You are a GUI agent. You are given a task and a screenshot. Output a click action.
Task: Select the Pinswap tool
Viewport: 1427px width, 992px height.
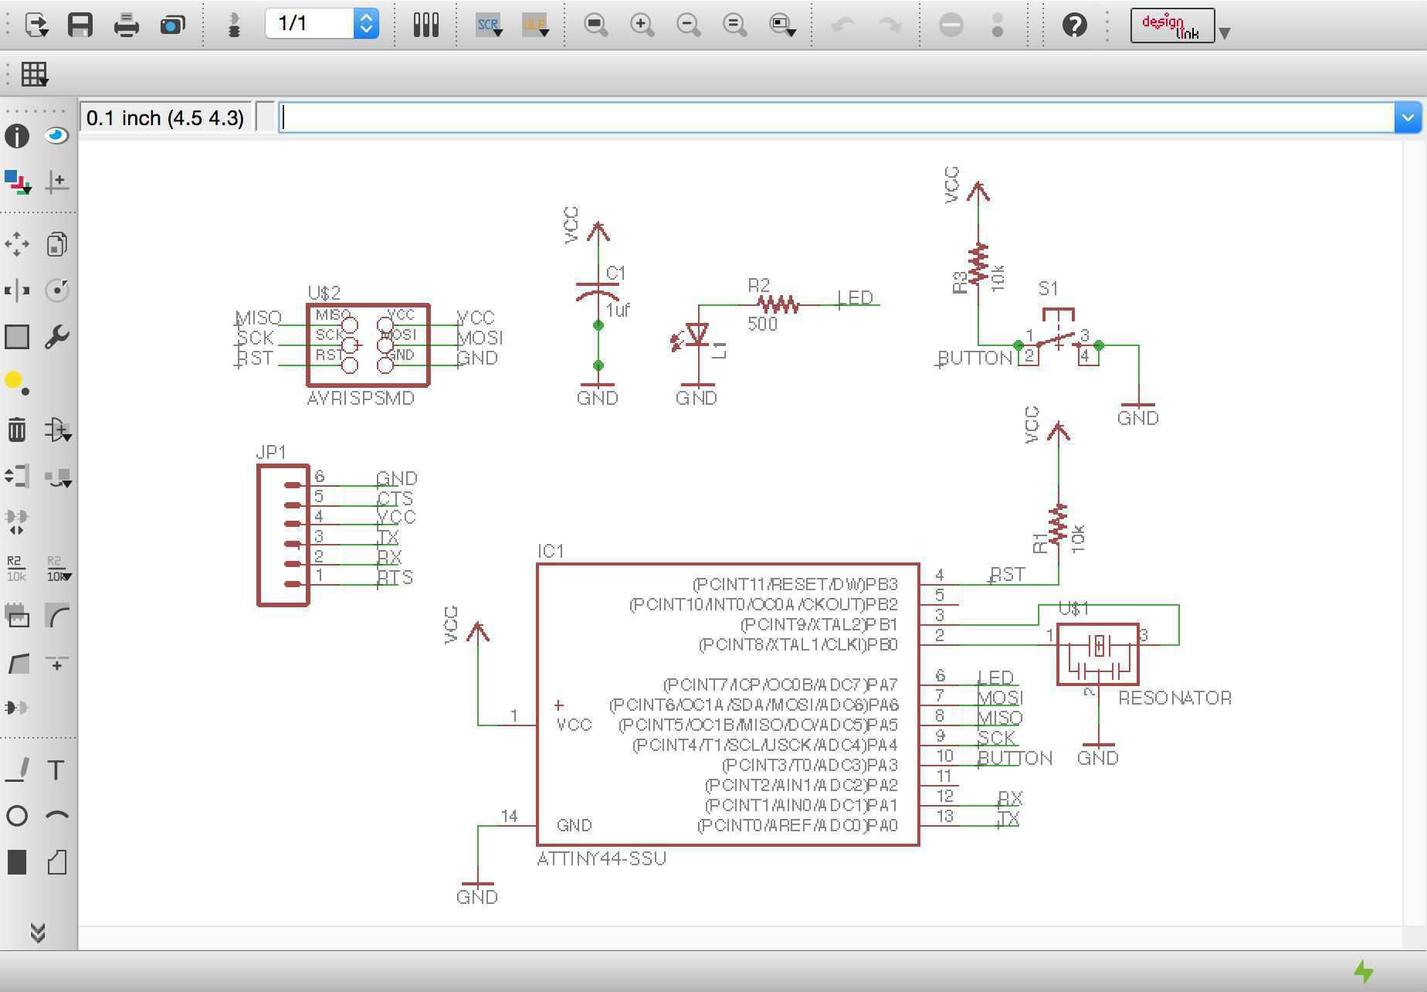click(x=17, y=476)
